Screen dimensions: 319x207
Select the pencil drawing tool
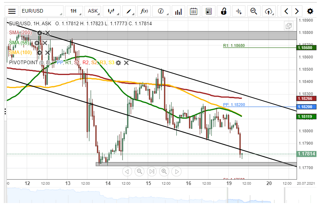(x=129, y=11)
